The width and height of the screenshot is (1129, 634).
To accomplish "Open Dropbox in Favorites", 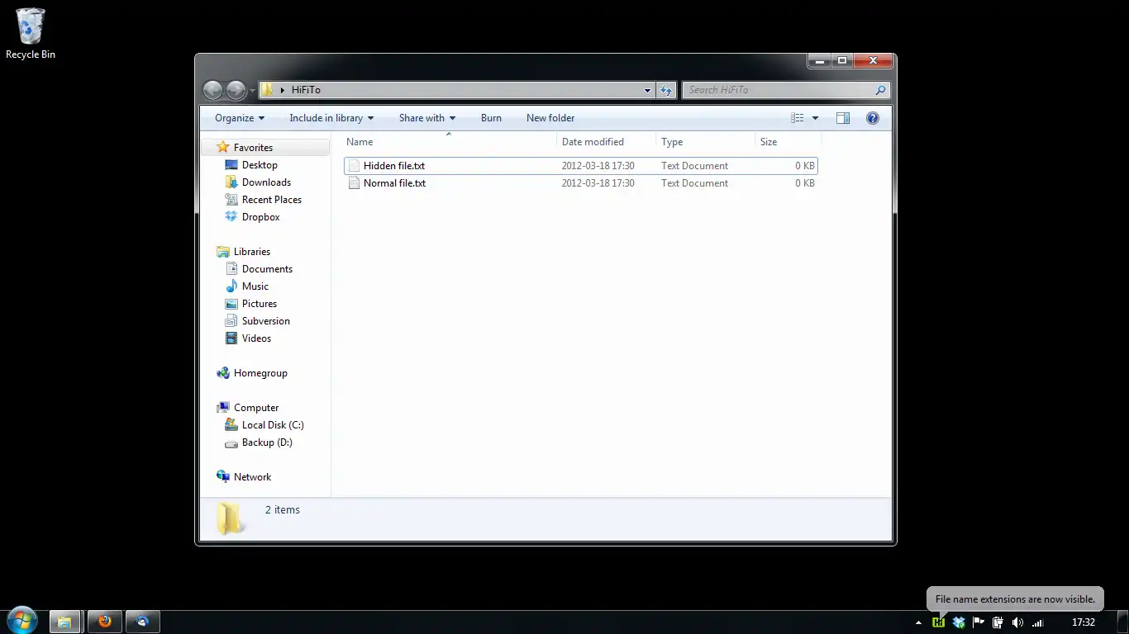I will (x=260, y=217).
